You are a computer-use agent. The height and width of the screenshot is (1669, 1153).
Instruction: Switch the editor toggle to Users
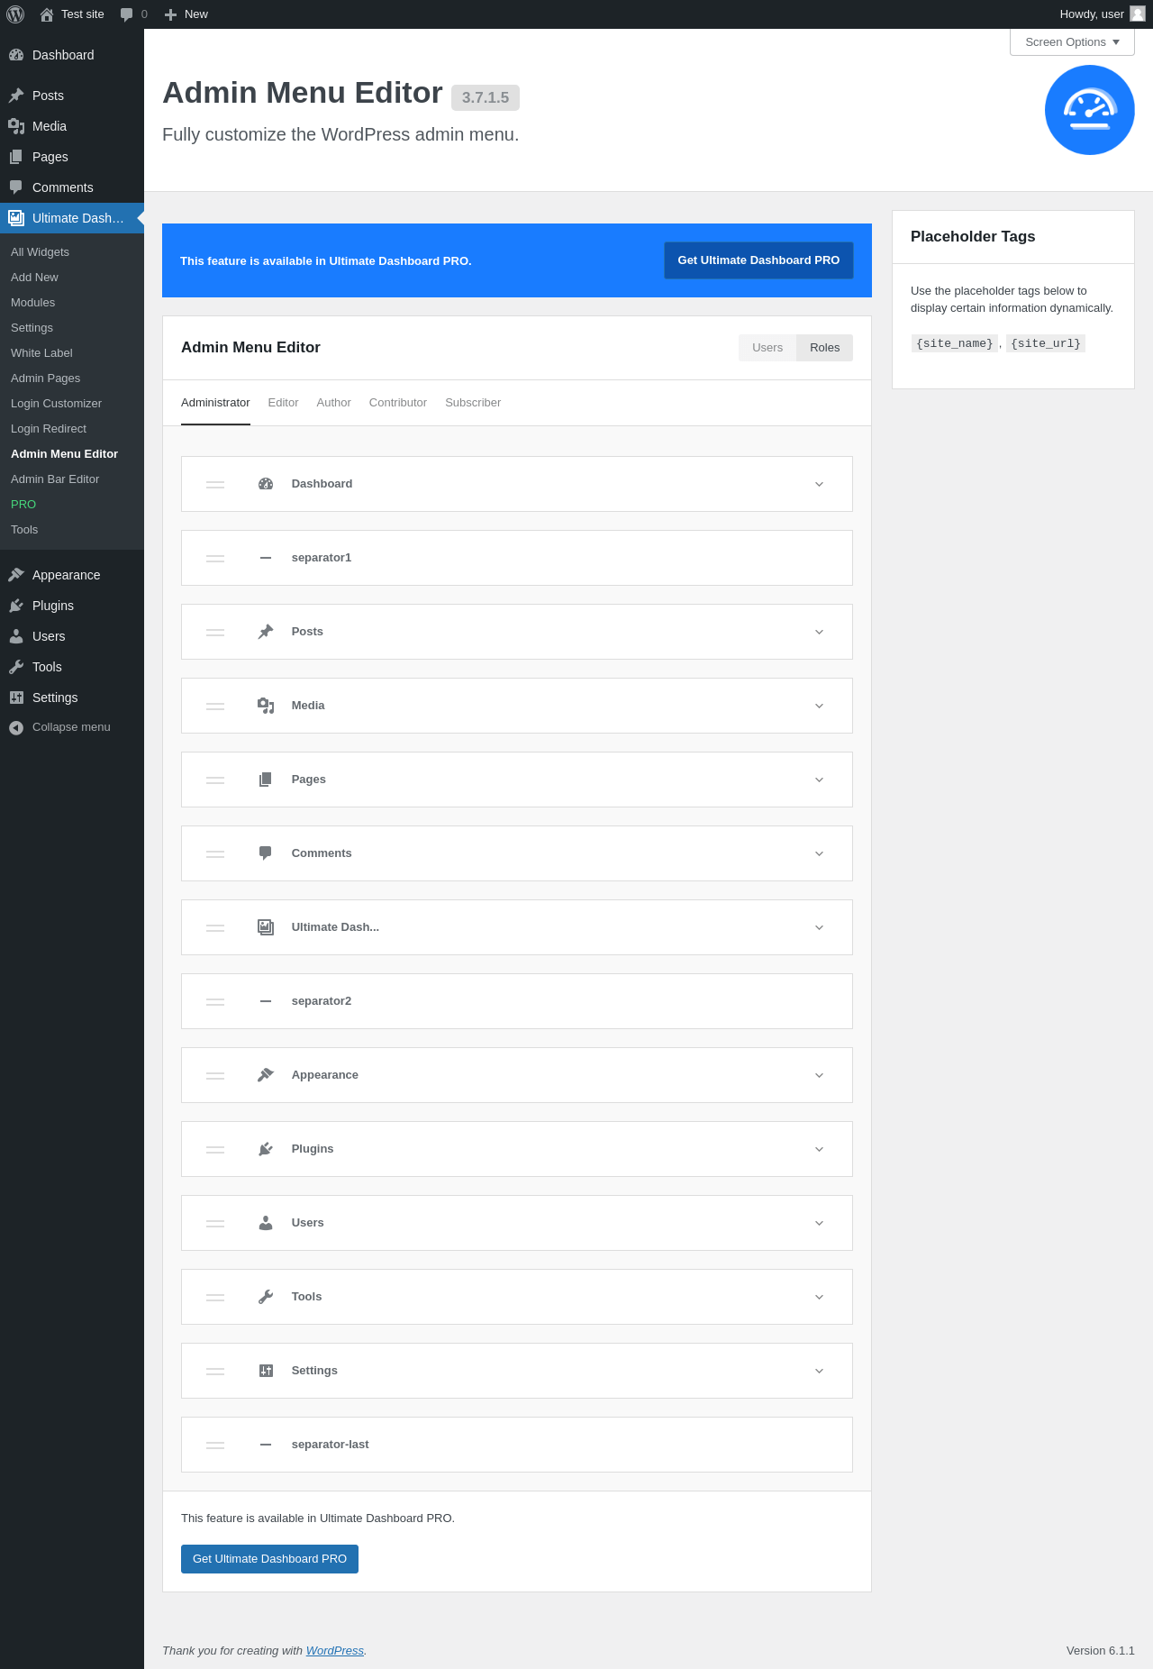[x=767, y=348]
